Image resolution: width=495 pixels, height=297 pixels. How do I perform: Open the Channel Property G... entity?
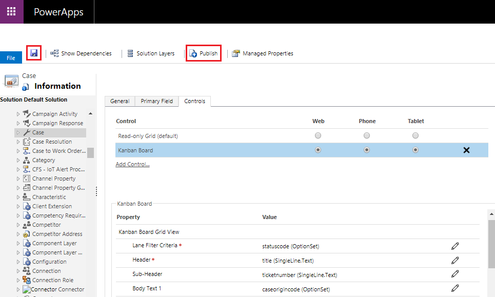click(58, 188)
